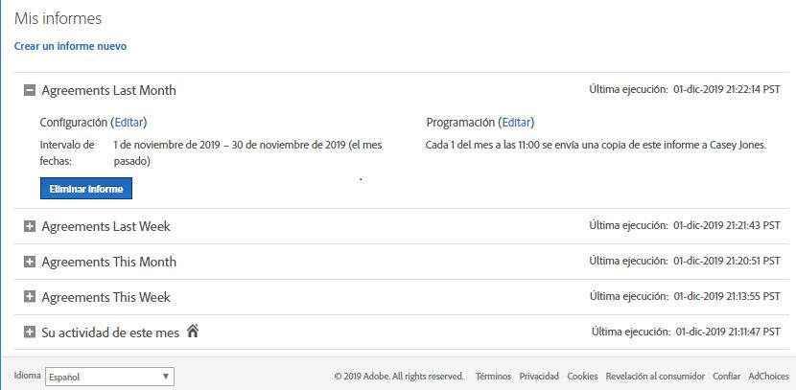Screen dimensions: 796x390
Task: Open the Idioma language dropdown
Action: (x=109, y=377)
